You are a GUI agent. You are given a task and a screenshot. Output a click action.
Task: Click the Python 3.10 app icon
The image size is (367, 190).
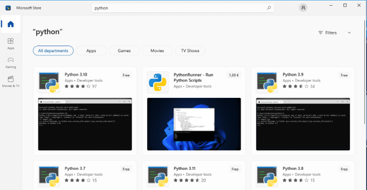click(x=49, y=82)
